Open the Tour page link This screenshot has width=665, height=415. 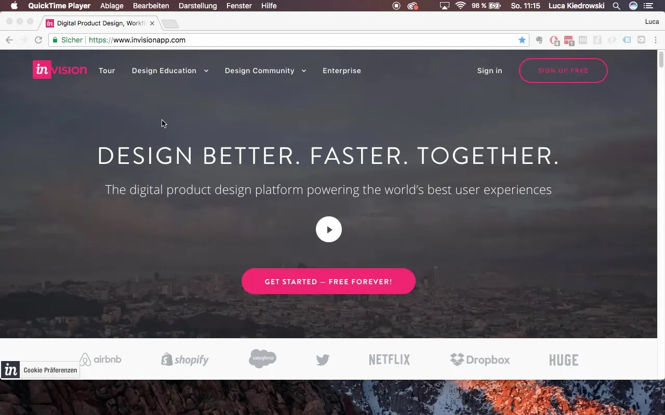click(x=107, y=71)
